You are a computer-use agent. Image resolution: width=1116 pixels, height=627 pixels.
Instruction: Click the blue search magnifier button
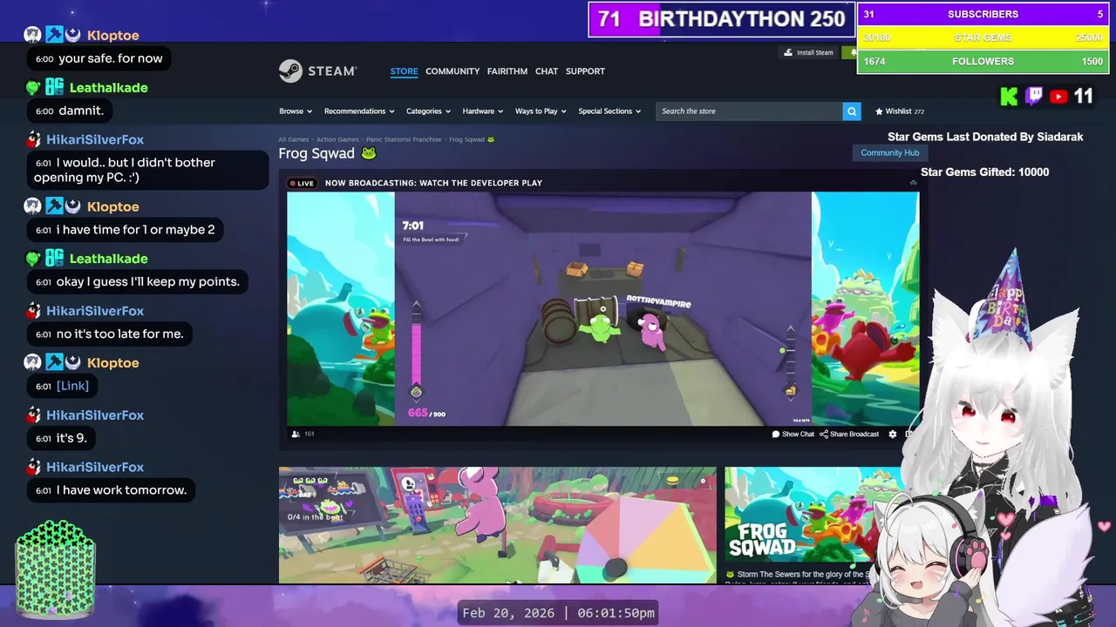point(852,111)
